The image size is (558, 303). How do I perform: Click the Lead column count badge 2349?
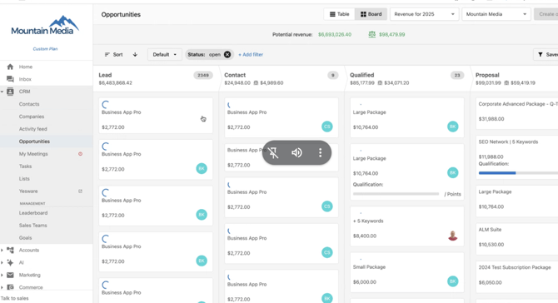[x=203, y=75]
